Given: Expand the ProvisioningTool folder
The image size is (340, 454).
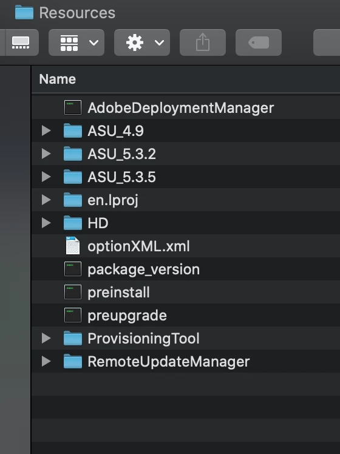Looking at the screenshot, I should point(46,338).
